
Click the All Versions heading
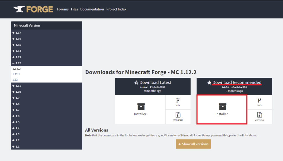(x=96, y=130)
